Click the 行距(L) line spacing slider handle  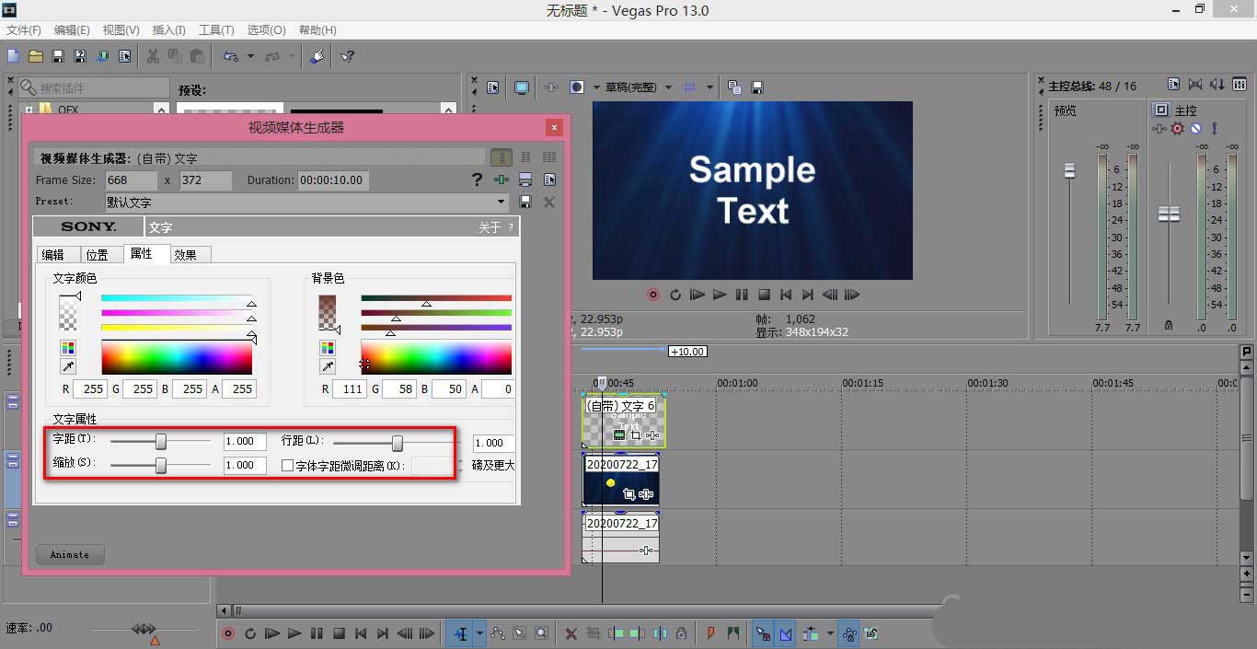point(398,443)
